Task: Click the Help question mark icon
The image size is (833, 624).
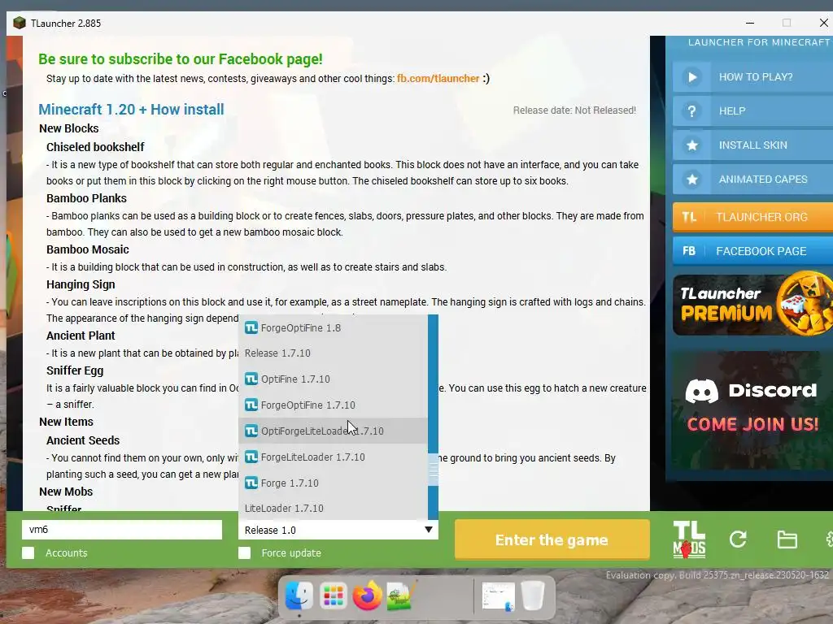Action: 691,110
